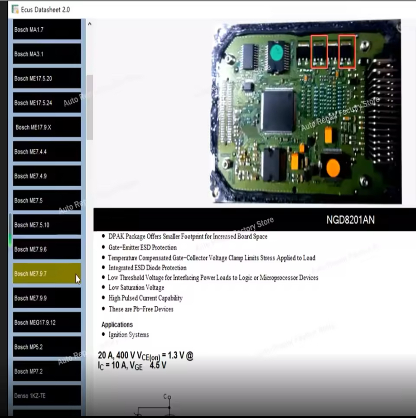Select the Denso 1KZ-TE entry
This screenshot has width=416, height=418.
(x=47, y=396)
